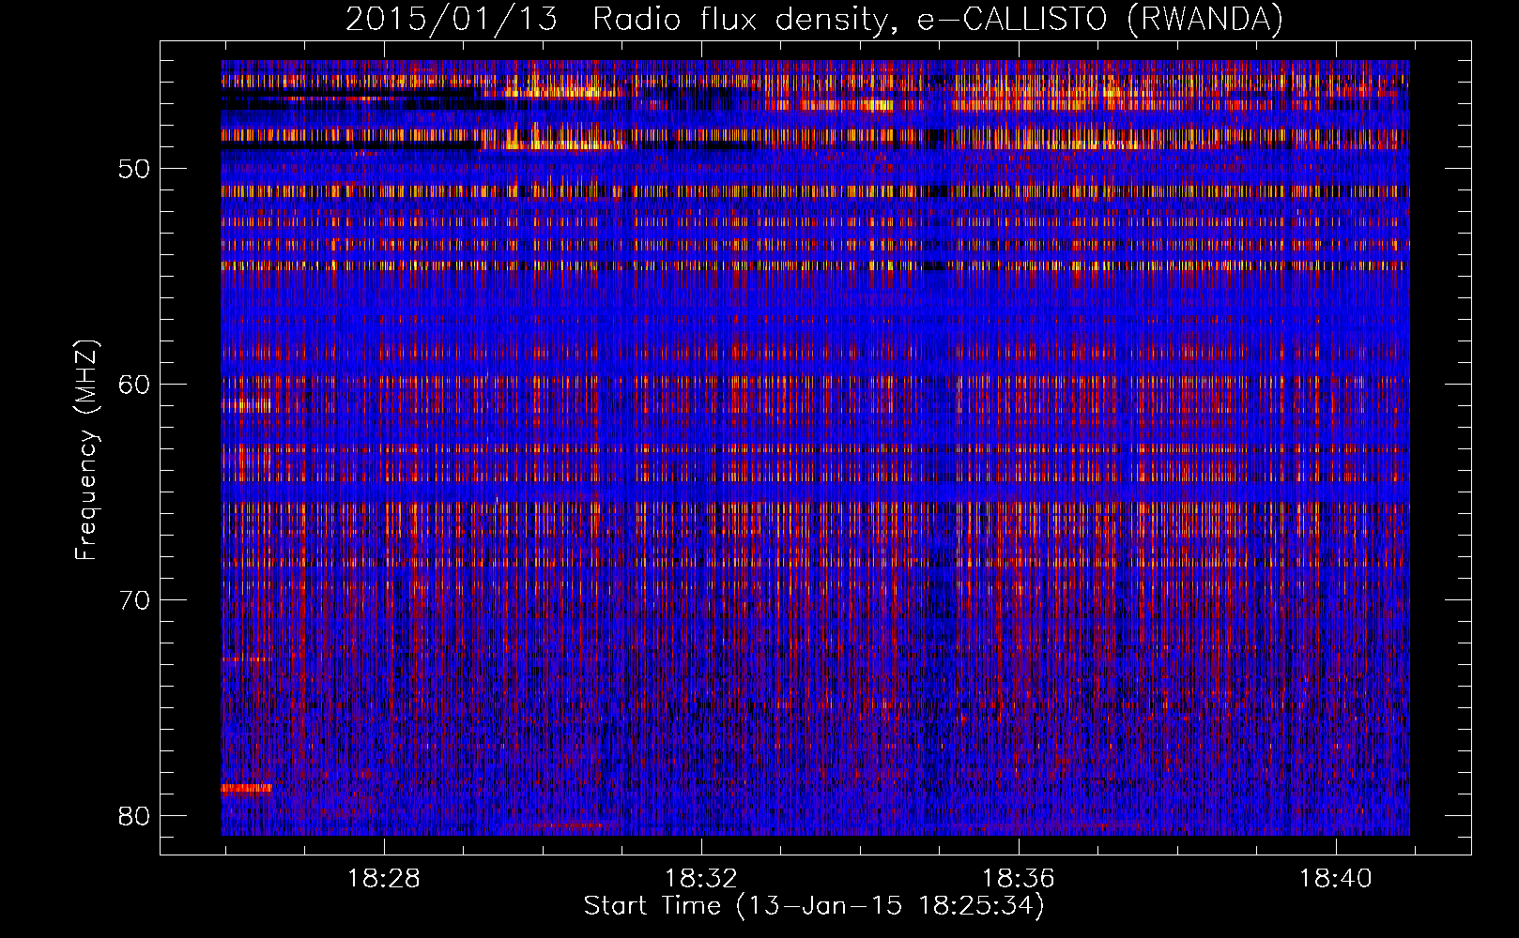The image size is (1519, 938).
Task: Click the bright red burst near 79 MHz
Action: [246, 788]
